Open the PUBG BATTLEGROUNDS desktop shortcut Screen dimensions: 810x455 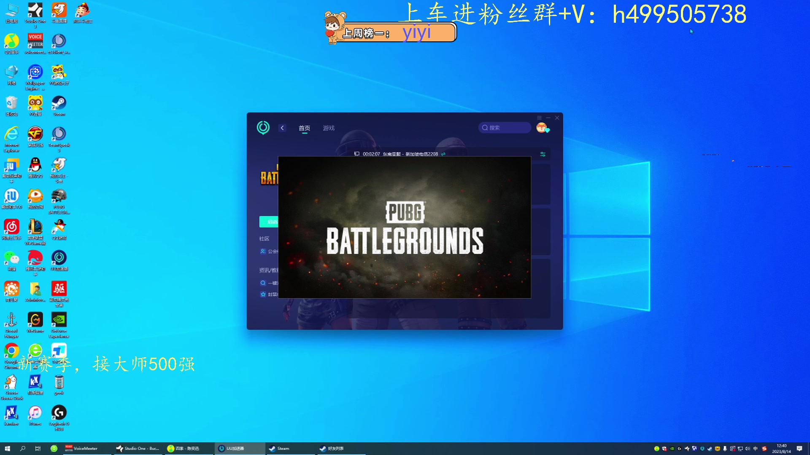point(59,201)
